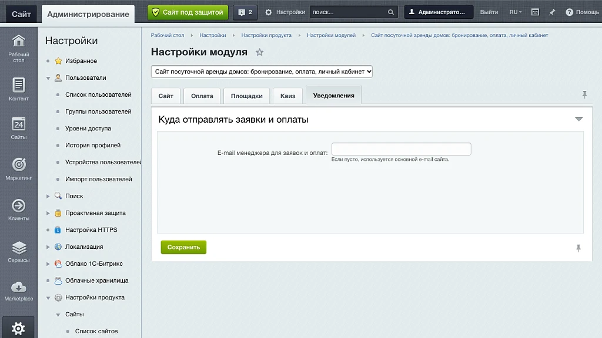Open the Клиенты sidebar section
This screenshot has width=602, height=338.
point(18,209)
